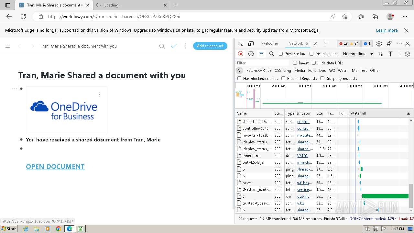This screenshot has width=414, height=233.
Task: Click WorkFlowy saved checkmark icon
Action: [174, 46]
